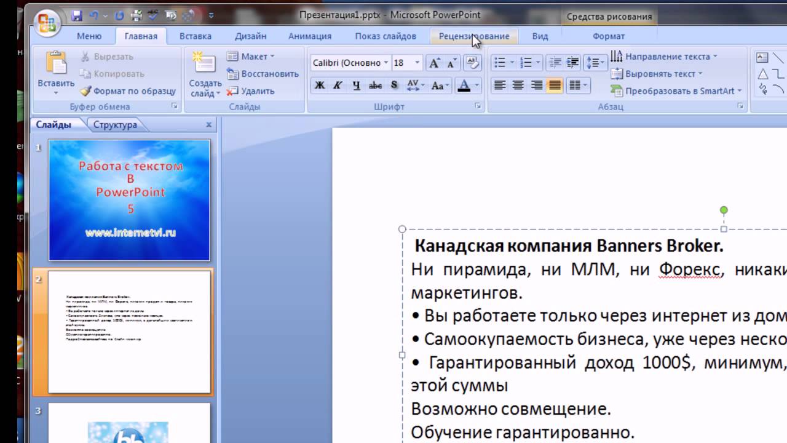Screen dimensions: 787x443
Task: Click Восстановить (reset slide)
Action: pos(263,74)
